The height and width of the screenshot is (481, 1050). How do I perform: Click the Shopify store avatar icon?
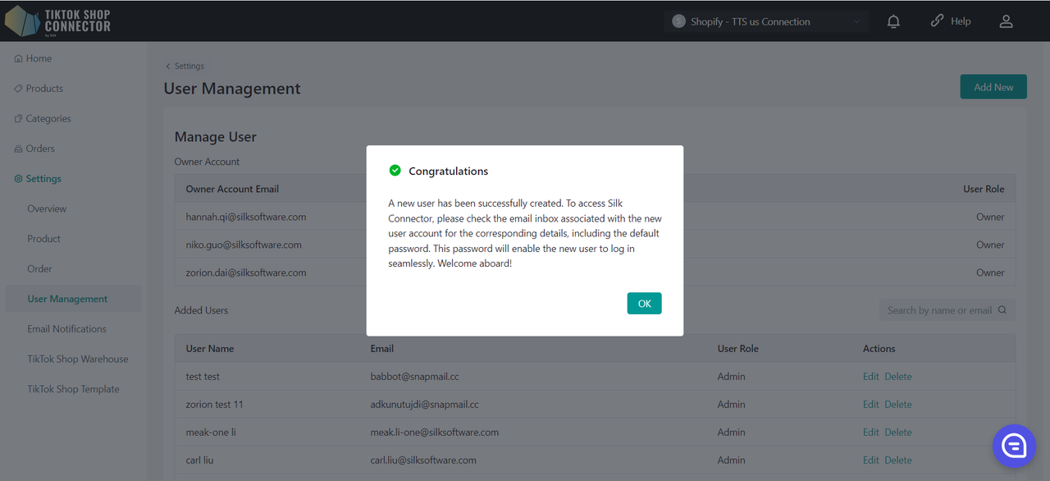tap(678, 21)
